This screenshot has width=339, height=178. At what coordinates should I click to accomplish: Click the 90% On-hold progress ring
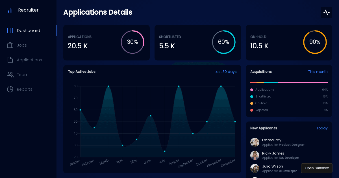click(x=315, y=42)
